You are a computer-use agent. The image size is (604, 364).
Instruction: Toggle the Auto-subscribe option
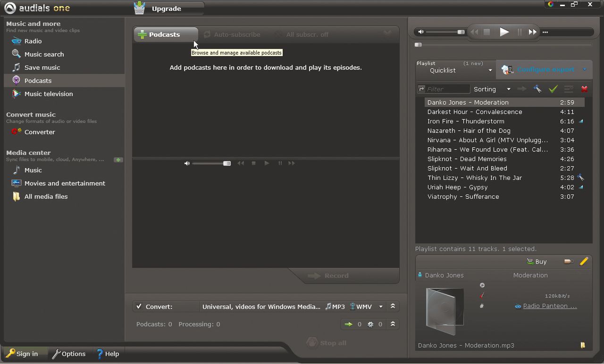pos(232,34)
